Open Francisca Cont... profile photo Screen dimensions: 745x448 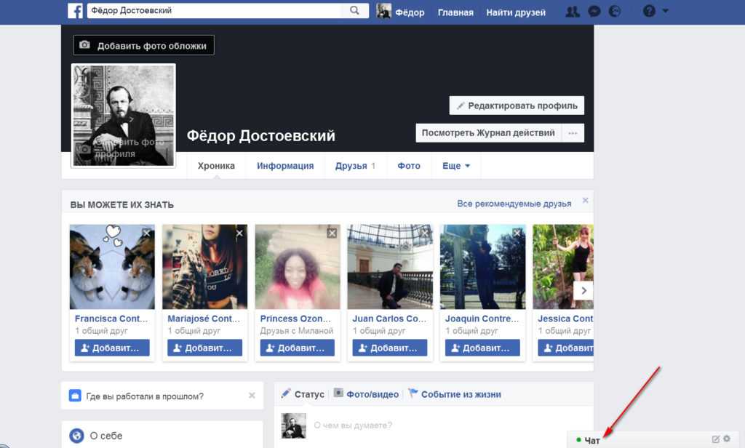click(x=112, y=267)
